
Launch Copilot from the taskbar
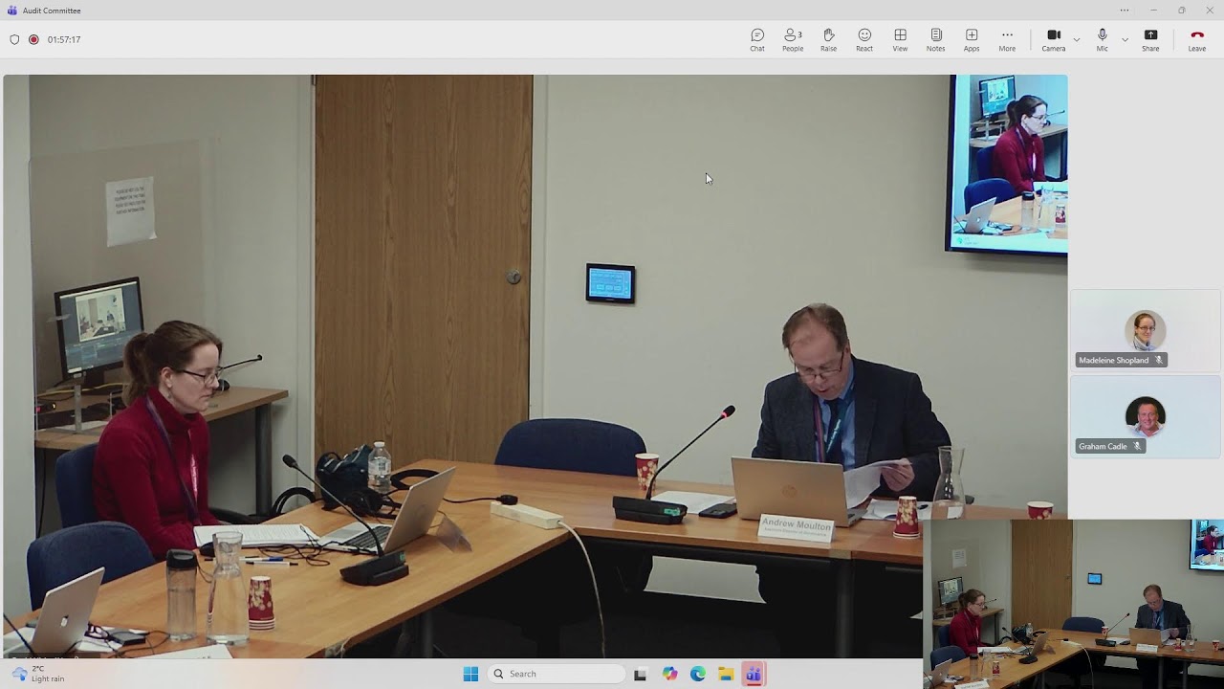(669, 674)
